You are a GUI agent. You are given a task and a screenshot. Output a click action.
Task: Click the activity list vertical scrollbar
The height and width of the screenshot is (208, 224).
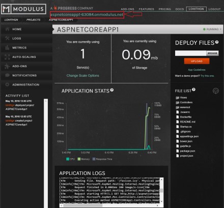[46, 153]
